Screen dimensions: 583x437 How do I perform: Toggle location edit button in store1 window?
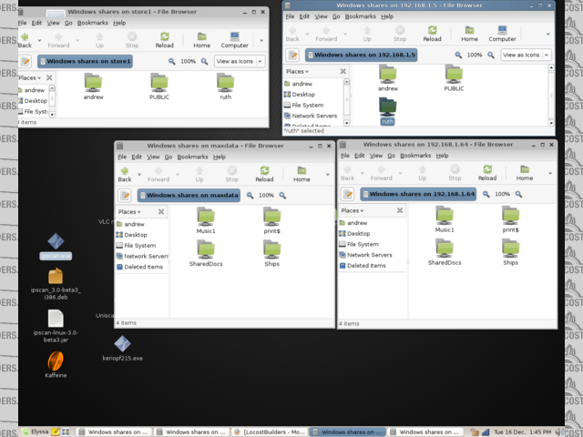pos(26,61)
